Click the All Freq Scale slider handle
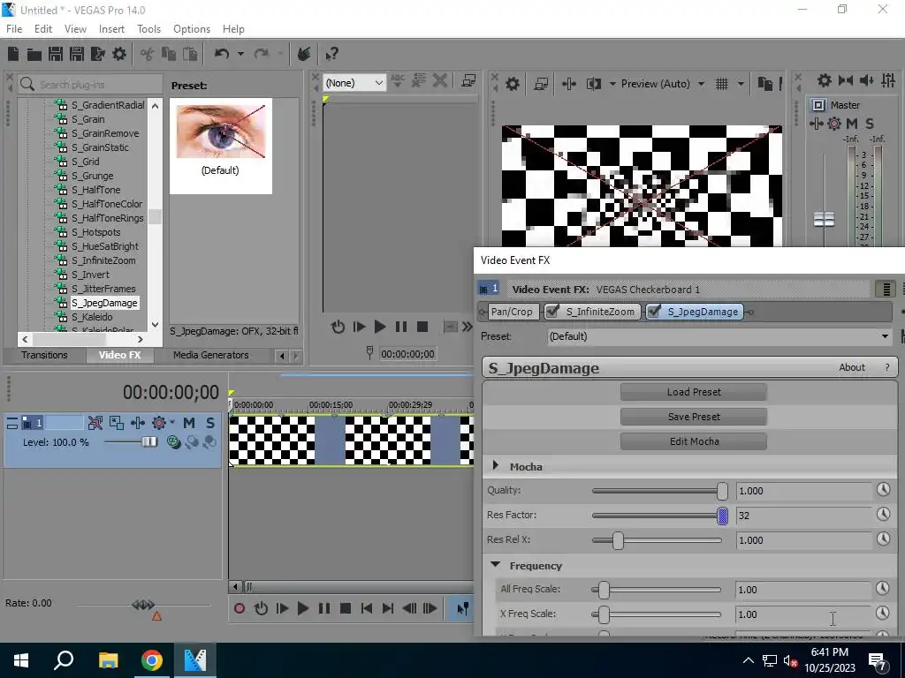The height and width of the screenshot is (678, 905). (604, 589)
